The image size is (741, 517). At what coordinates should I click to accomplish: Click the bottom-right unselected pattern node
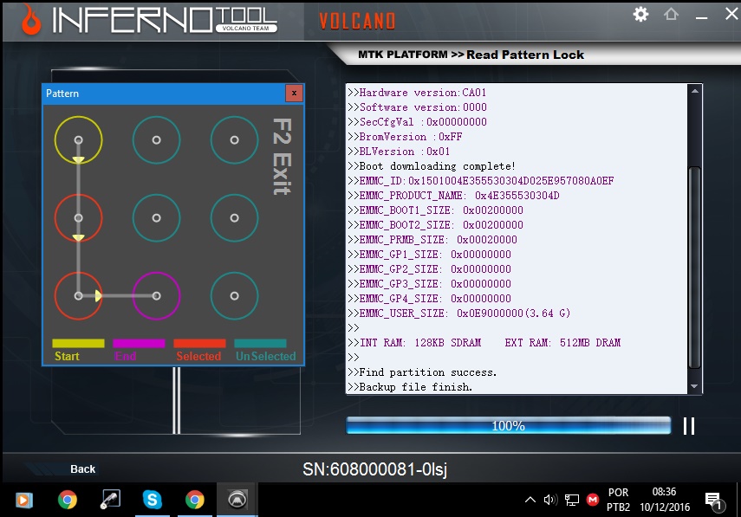point(234,296)
